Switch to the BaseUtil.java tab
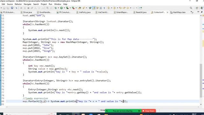Viewport: 204px width, 115px height. click(x=140, y=12)
